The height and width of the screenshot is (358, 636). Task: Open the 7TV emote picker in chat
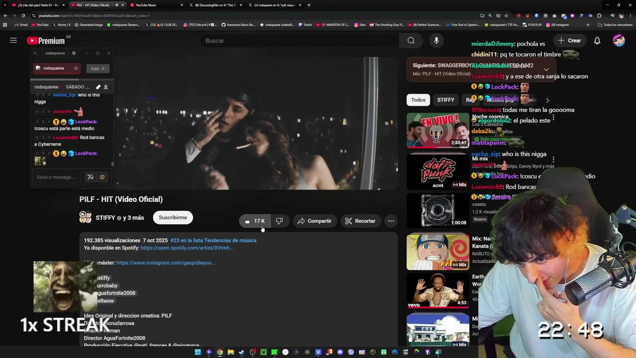[90, 177]
